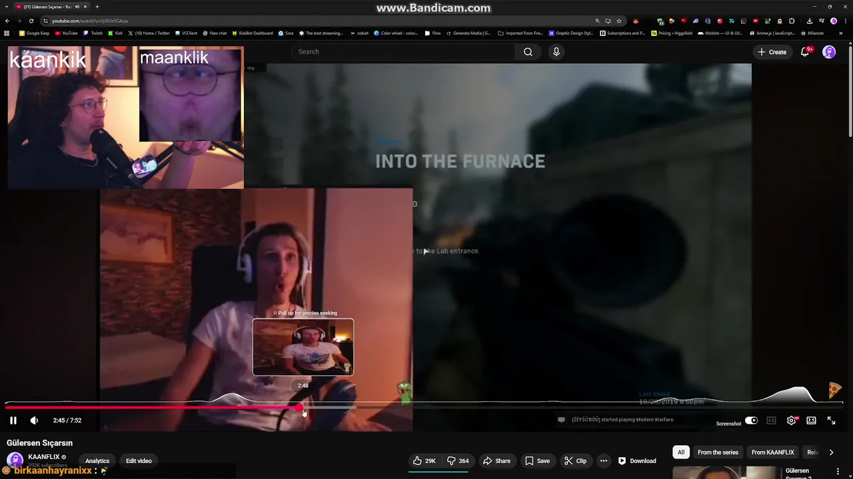Show more filter chips with right arrow

831,452
